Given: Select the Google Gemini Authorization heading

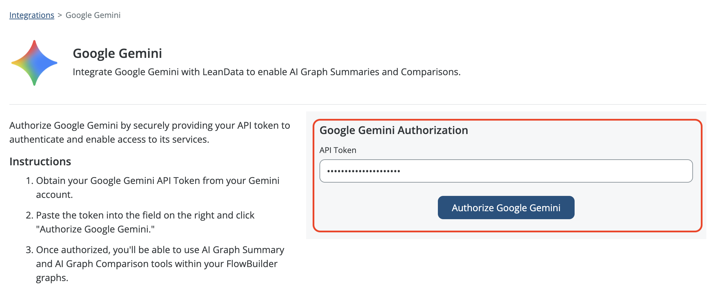Looking at the screenshot, I should [394, 130].
